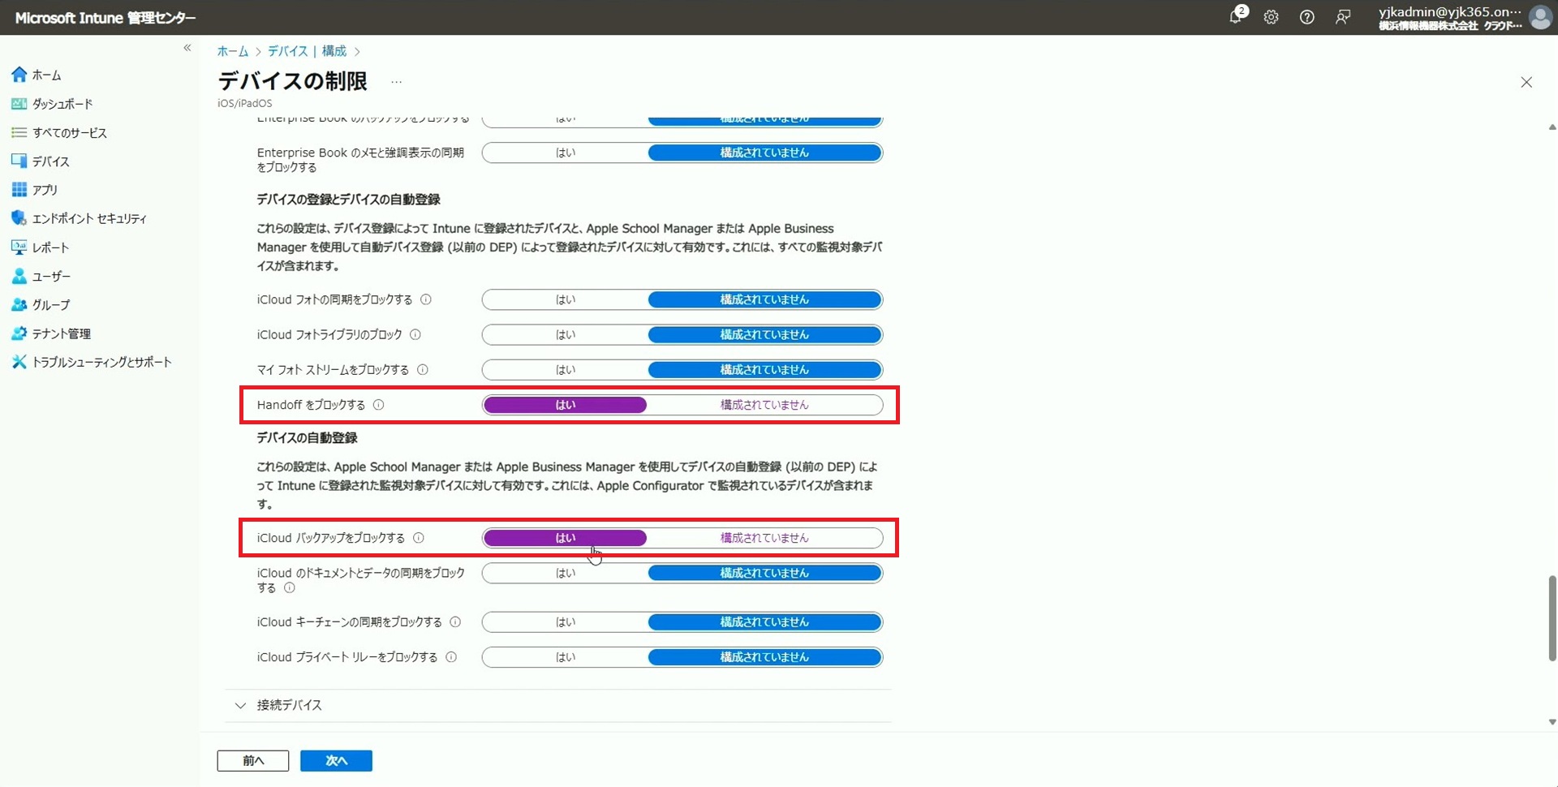The width and height of the screenshot is (1558, 787).
Task: Click info icon next to iCloud バックアップをブロックする
Action: coord(419,538)
